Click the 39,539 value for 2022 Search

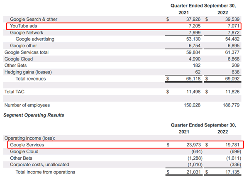click(232, 19)
